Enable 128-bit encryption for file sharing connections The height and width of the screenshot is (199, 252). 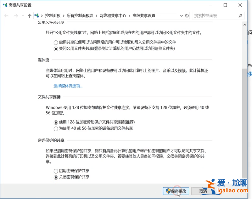coord(57,122)
